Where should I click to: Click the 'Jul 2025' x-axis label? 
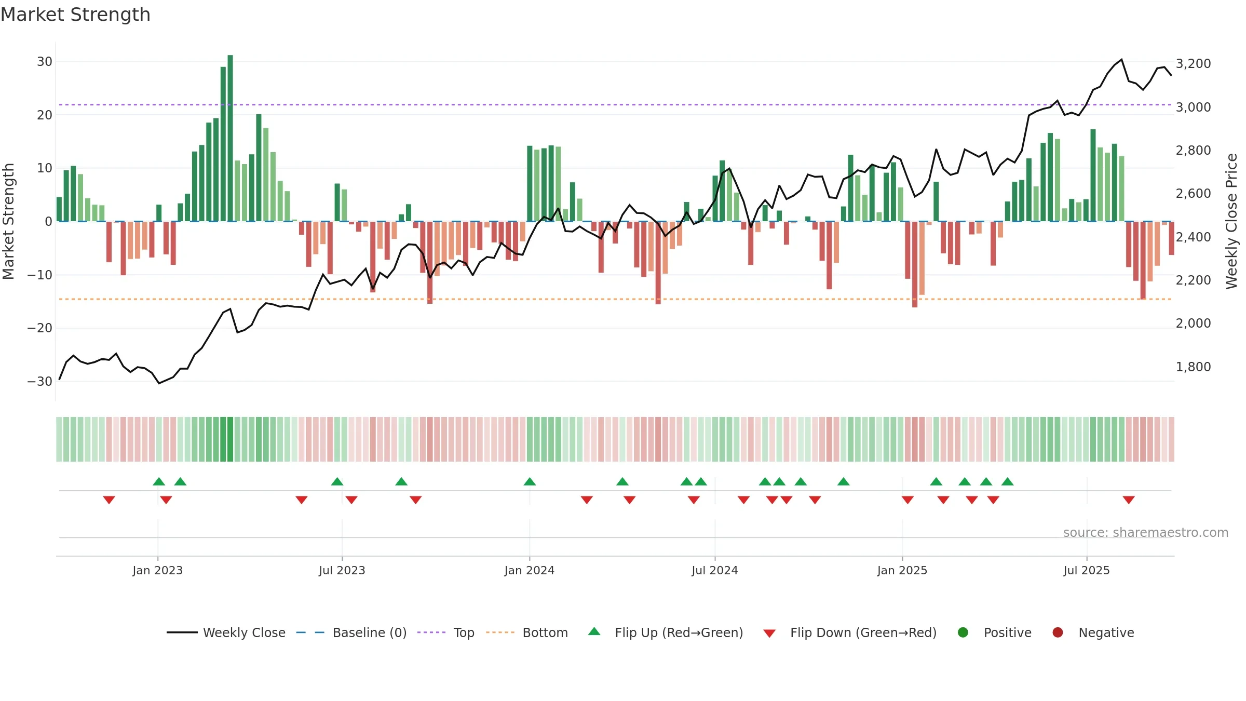[x=1087, y=571]
